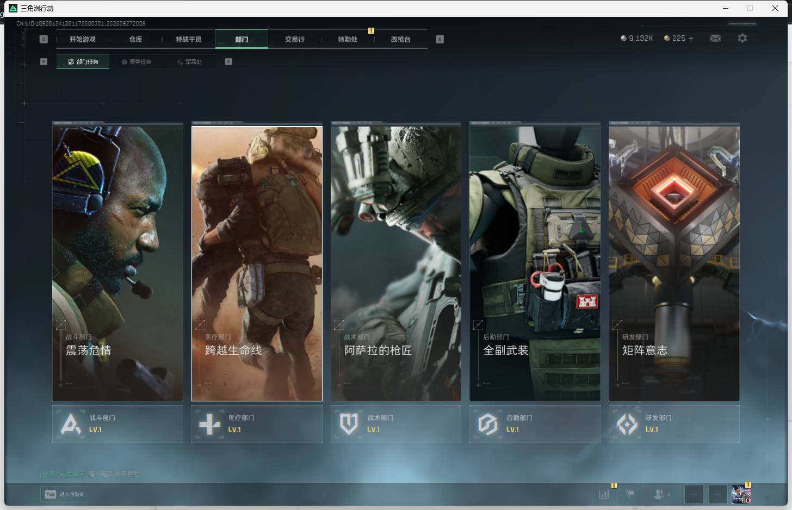792x510 pixels.
Task: Select the 赛季任务 sub-tab
Action: point(136,62)
